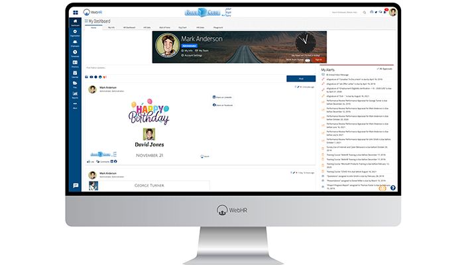Click the WebHR logo in the header

pos(93,12)
